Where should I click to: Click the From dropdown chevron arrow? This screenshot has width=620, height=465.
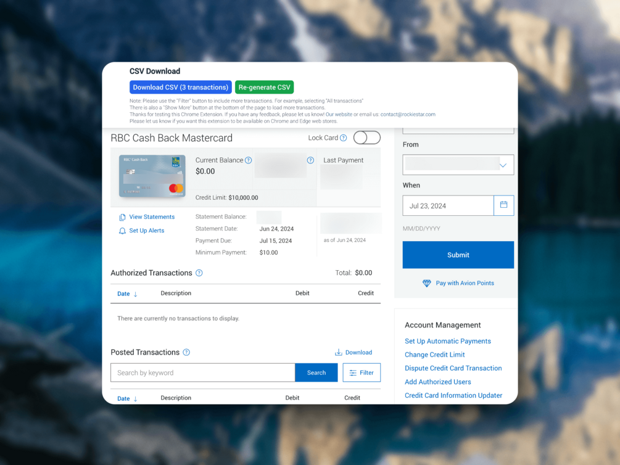503,165
